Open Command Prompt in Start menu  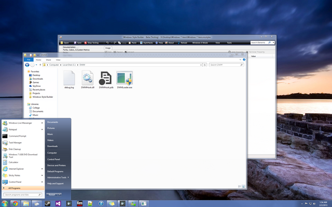click(x=23, y=136)
